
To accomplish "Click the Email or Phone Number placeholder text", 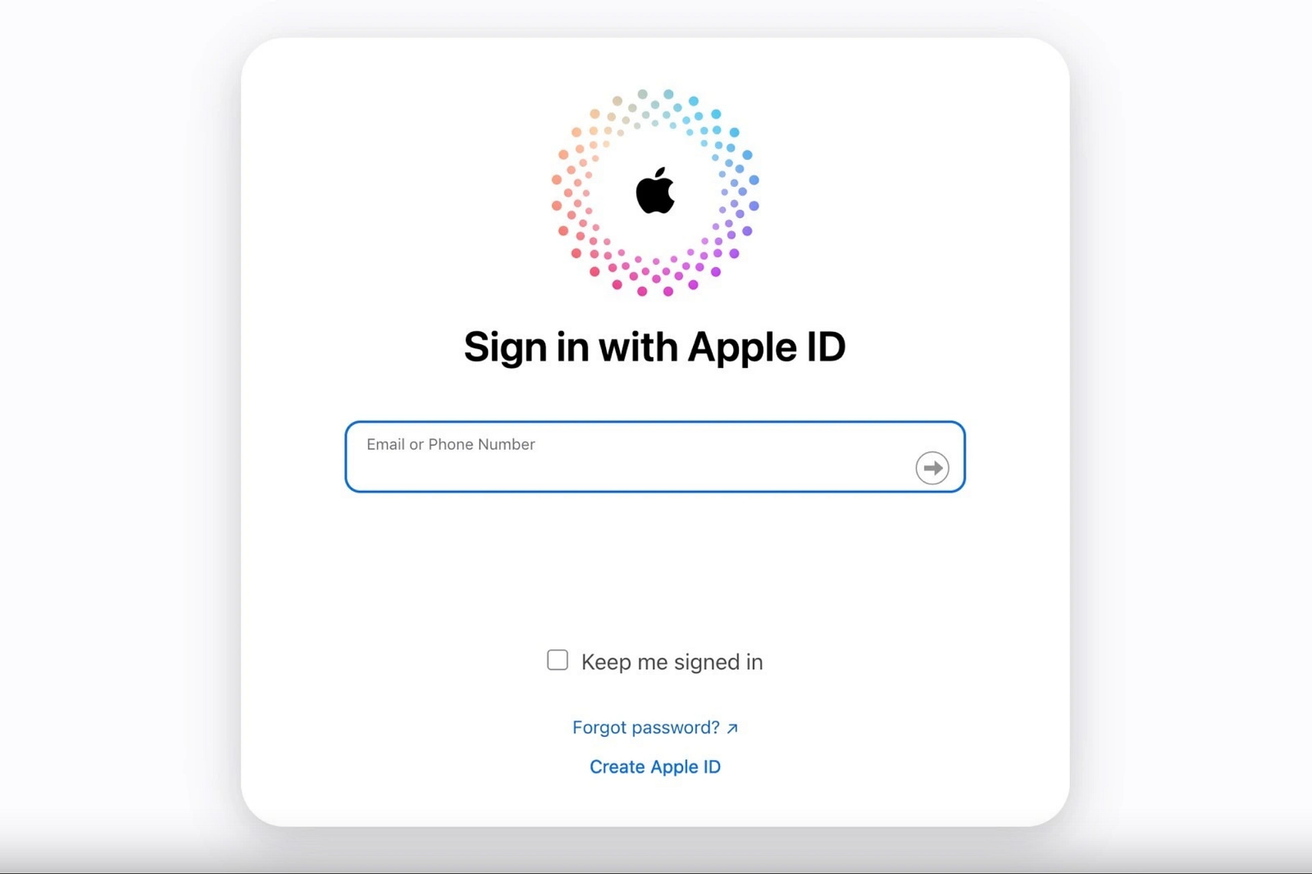I will pyautogui.click(x=450, y=445).
